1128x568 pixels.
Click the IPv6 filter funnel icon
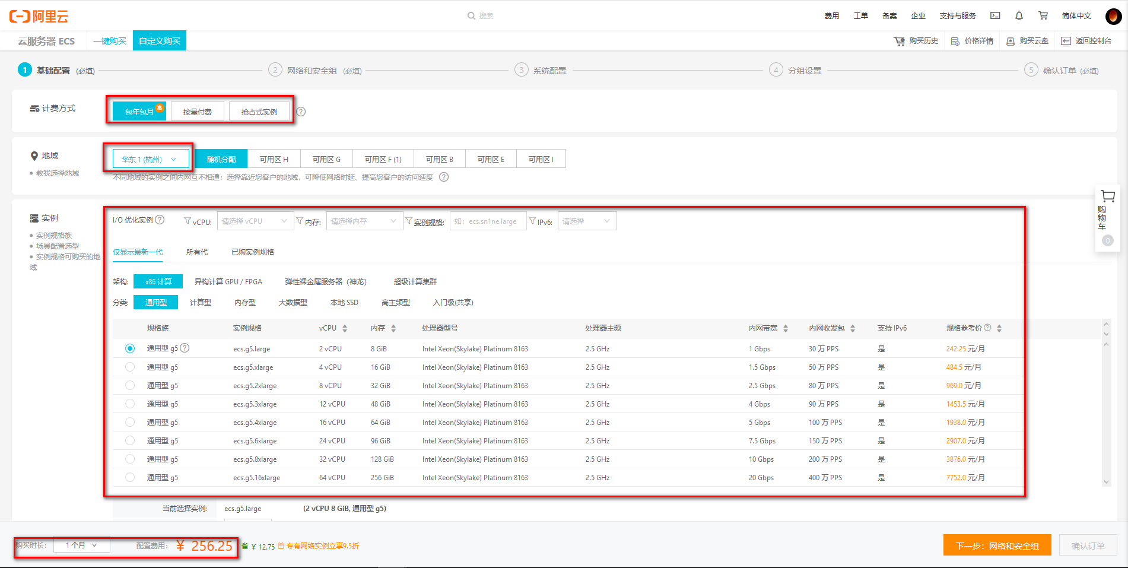point(532,221)
